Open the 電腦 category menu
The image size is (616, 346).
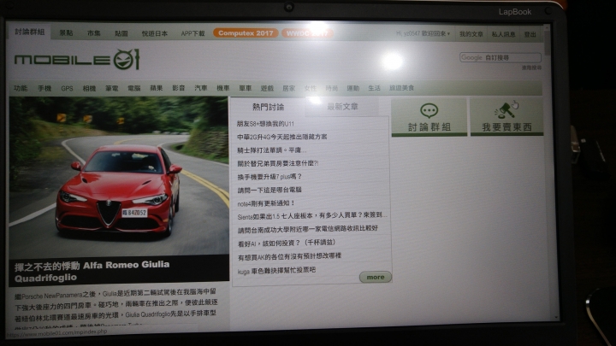click(x=134, y=88)
